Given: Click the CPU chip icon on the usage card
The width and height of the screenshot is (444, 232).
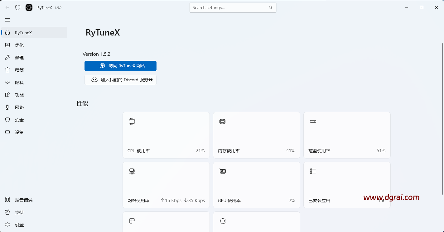Looking at the screenshot, I should (x=132, y=121).
